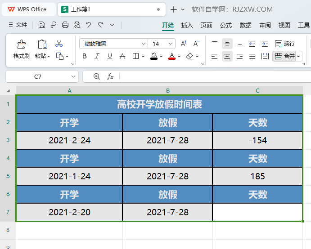Click the WPS Office home tab
Screen dimensions: 311x249
pyautogui.click(x=29, y=9)
